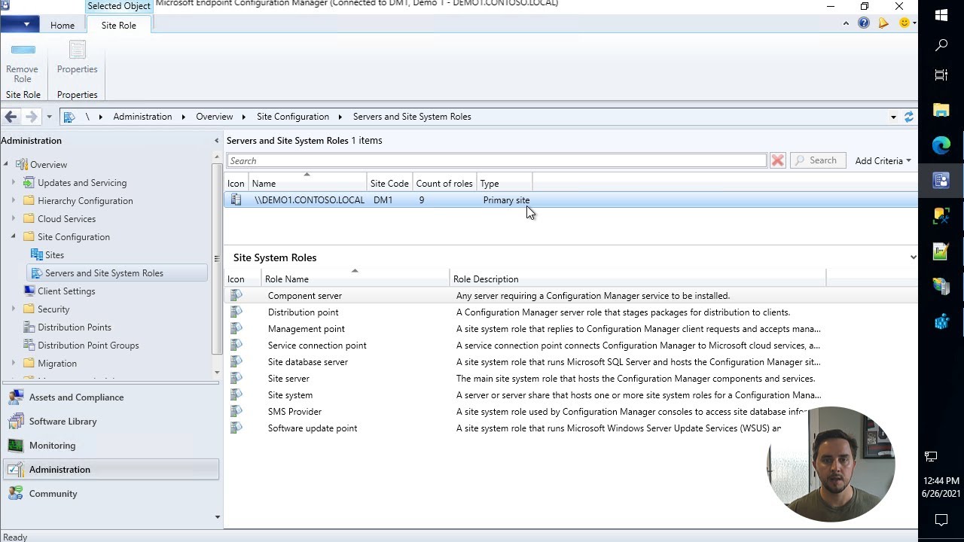
Task: Click the Distribution point role icon
Action: (236, 312)
